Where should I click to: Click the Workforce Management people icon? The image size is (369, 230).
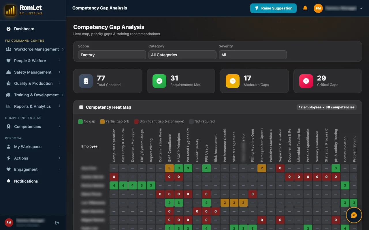coord(8,49)
